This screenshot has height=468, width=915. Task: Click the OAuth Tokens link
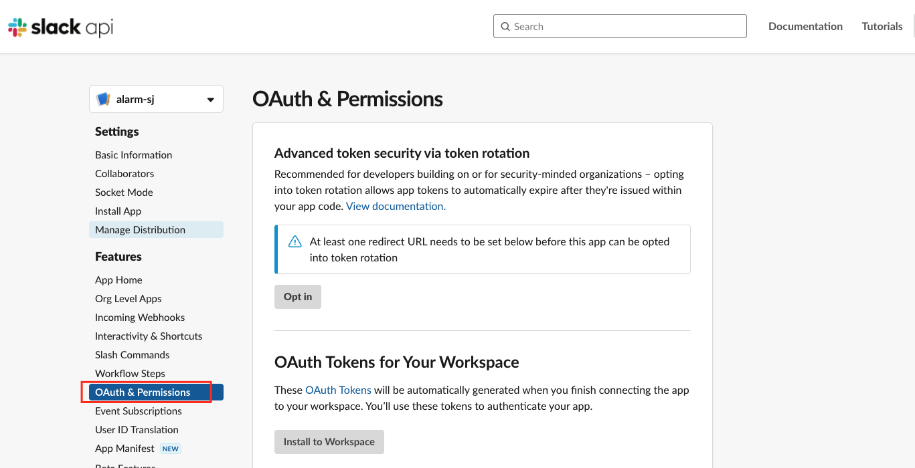click(338, 390)
